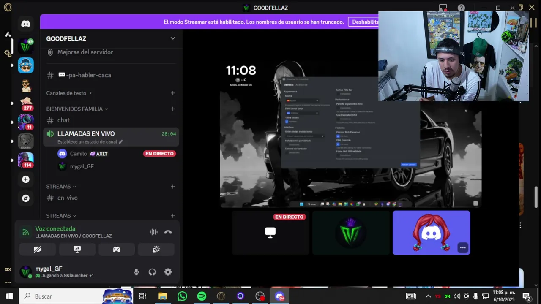Create channel in first STREAMS category
This screenshot has height=304, width=541.
click(172, 186)
